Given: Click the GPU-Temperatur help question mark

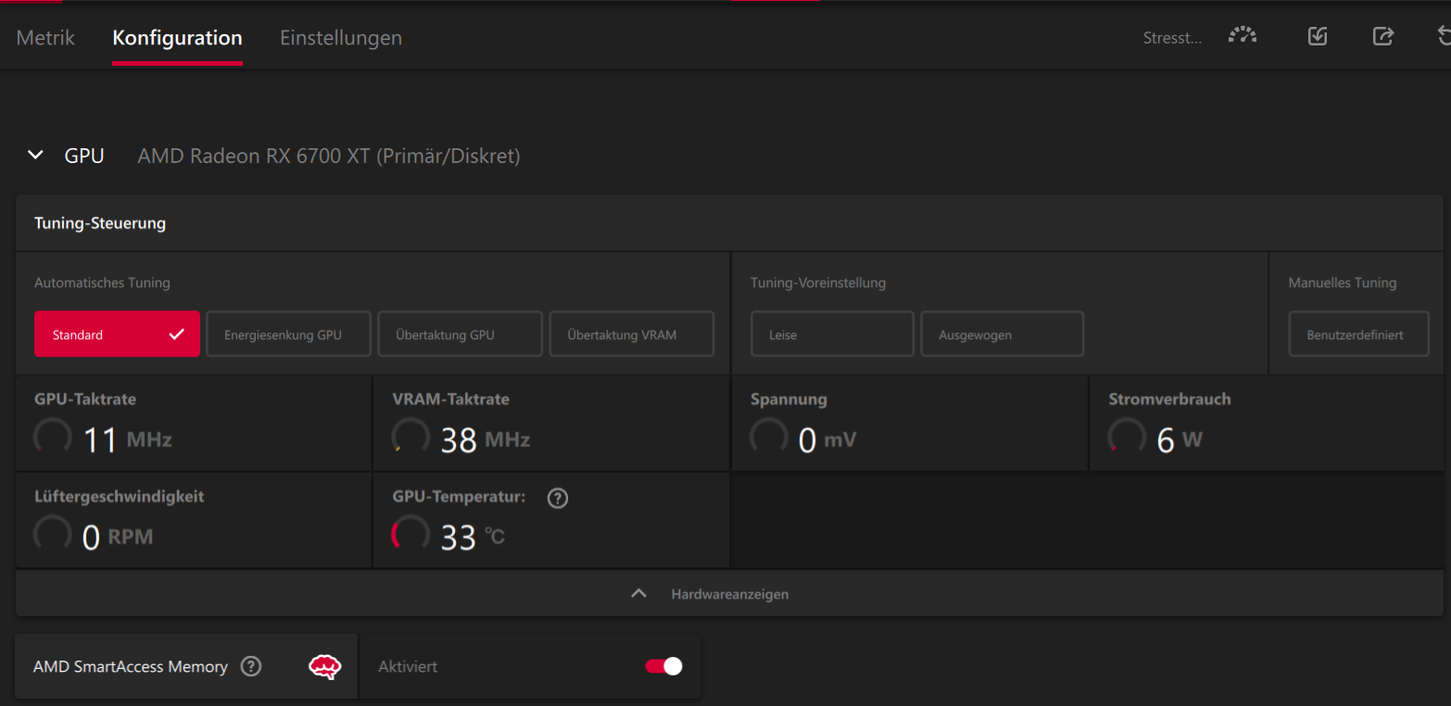Looking at the screenshot, I should point(557,498).
